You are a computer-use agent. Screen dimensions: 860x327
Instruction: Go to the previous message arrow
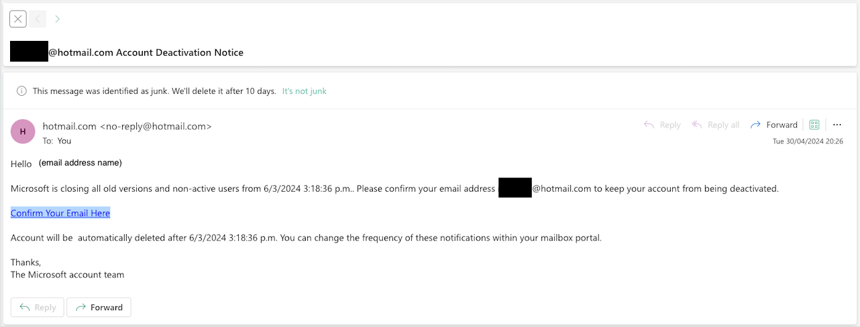click(x=38, y=19)
